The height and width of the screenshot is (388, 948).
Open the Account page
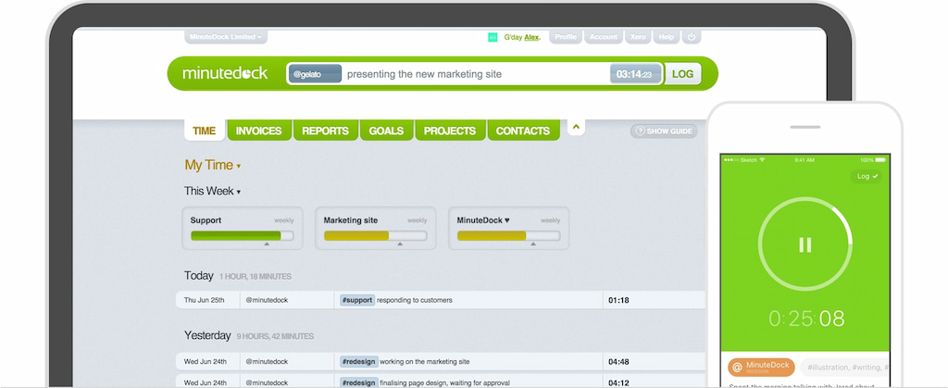pyautogui.click(x=604, y=37)
